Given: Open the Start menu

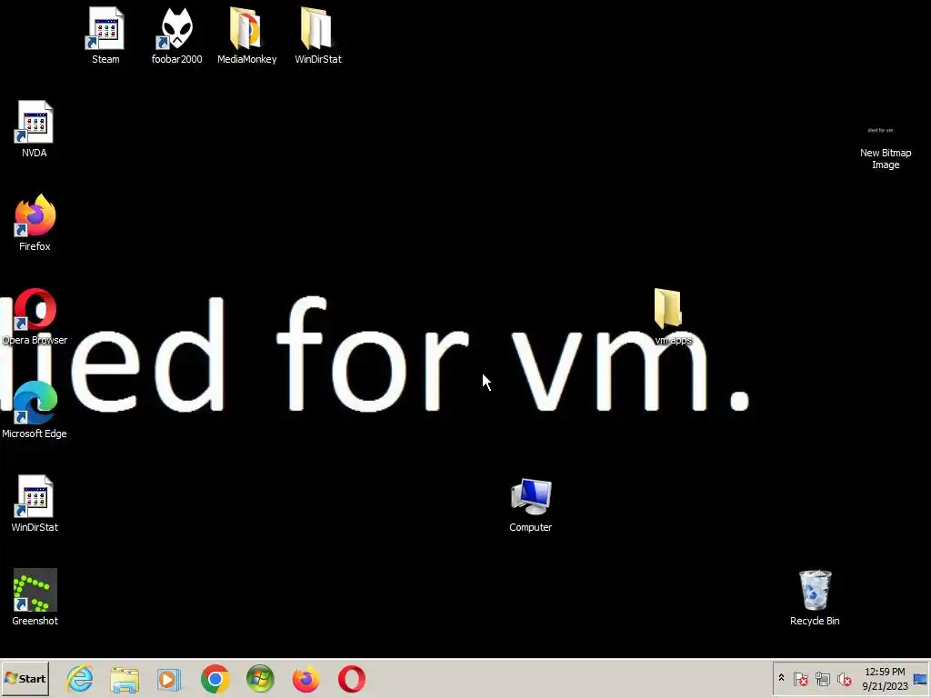Looking at the screenshot, I should tap(25, 678).
